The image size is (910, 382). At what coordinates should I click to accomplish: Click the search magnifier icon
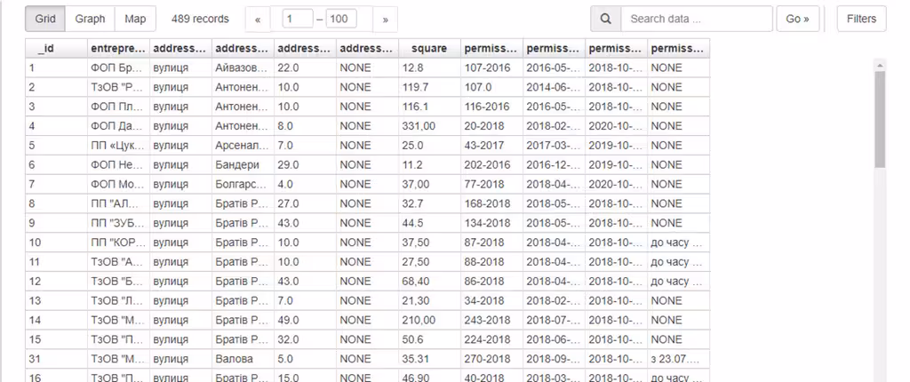pos(605,19)
